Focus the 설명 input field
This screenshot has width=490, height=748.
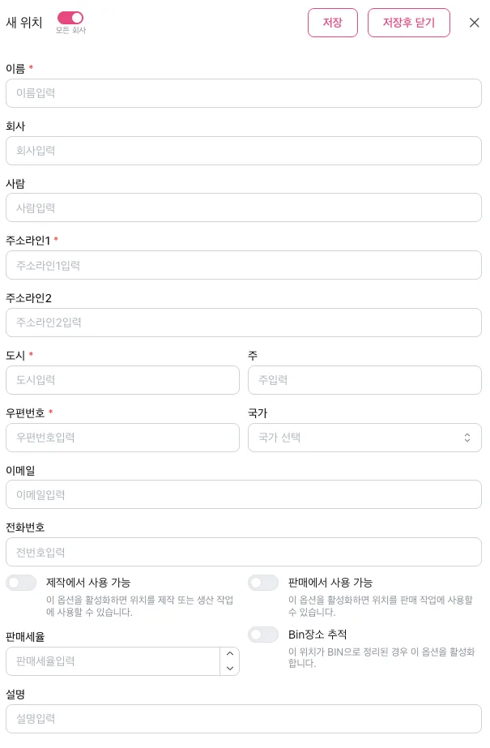244,719
